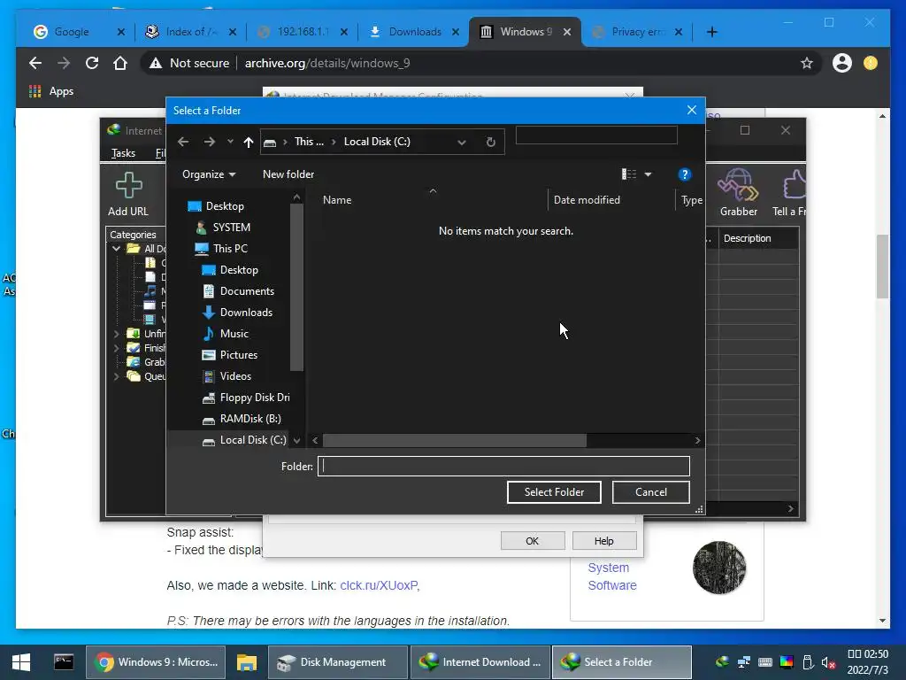The image size is (906, 680).
Task: Switch to the Privacy error tab
Action: pyautogui.click(x=637, y=32)
